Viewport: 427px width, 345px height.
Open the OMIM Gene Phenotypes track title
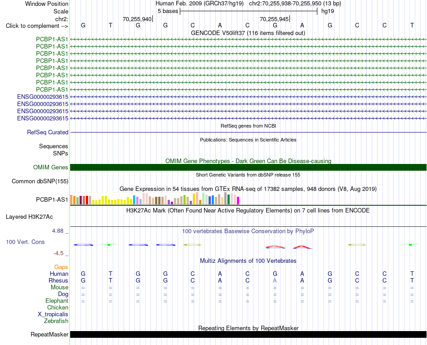[248, 161]
